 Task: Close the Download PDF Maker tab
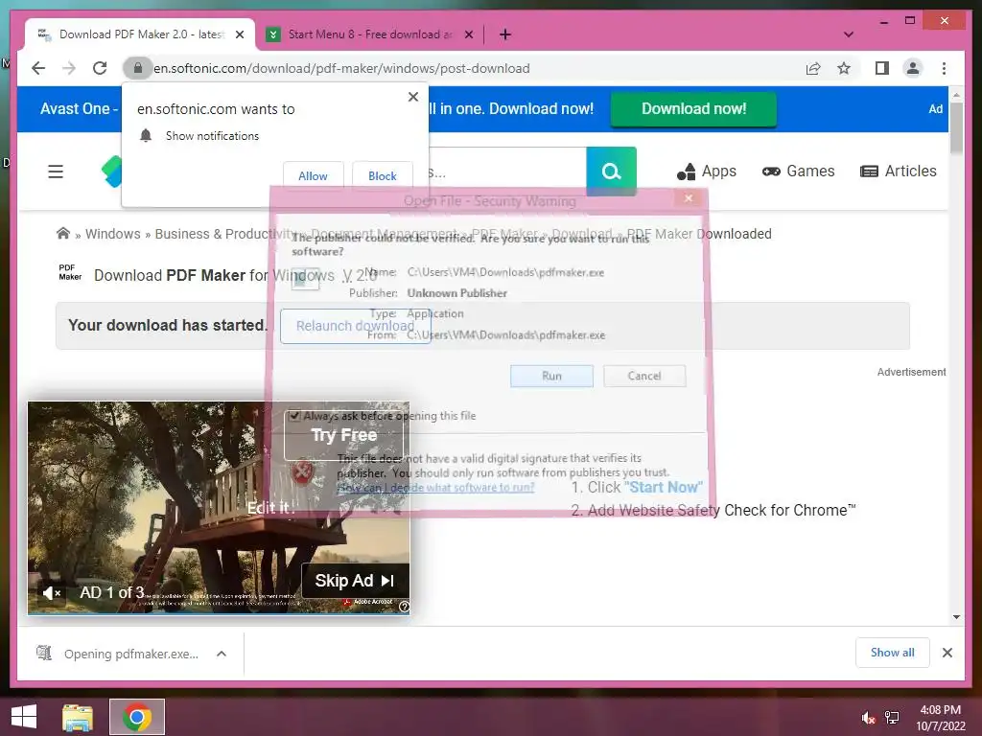(239, 34)
